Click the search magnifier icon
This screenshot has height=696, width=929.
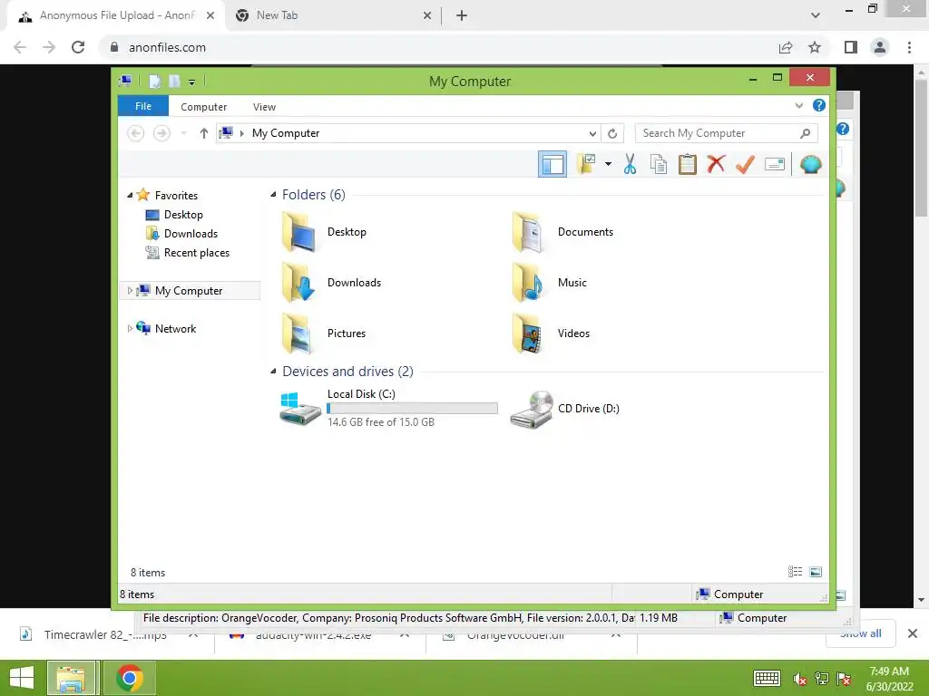tap(806, 133)
